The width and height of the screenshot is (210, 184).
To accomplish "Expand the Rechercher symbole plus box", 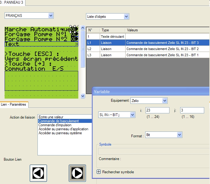I will [99, 172].
